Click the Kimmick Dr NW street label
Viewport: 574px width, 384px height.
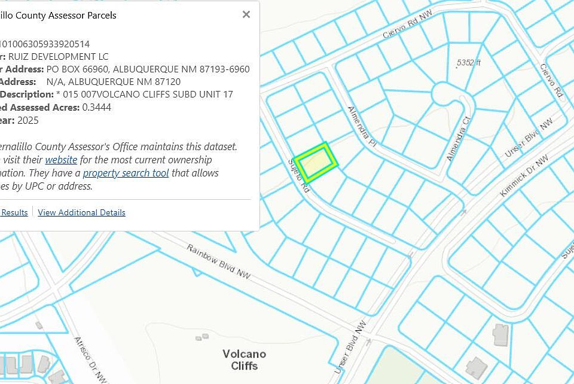pos(524,176)
